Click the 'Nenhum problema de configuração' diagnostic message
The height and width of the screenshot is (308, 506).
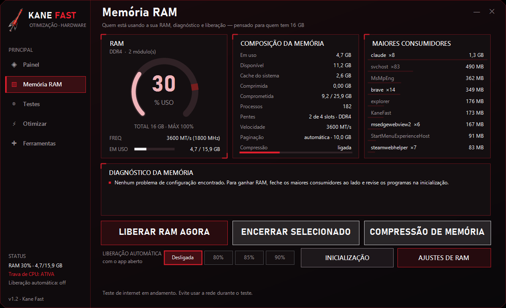point(281,183)
